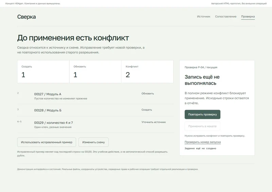Click the Авторский HTML-прототип header text
The image size is (272, 192).
pos(239,3)
